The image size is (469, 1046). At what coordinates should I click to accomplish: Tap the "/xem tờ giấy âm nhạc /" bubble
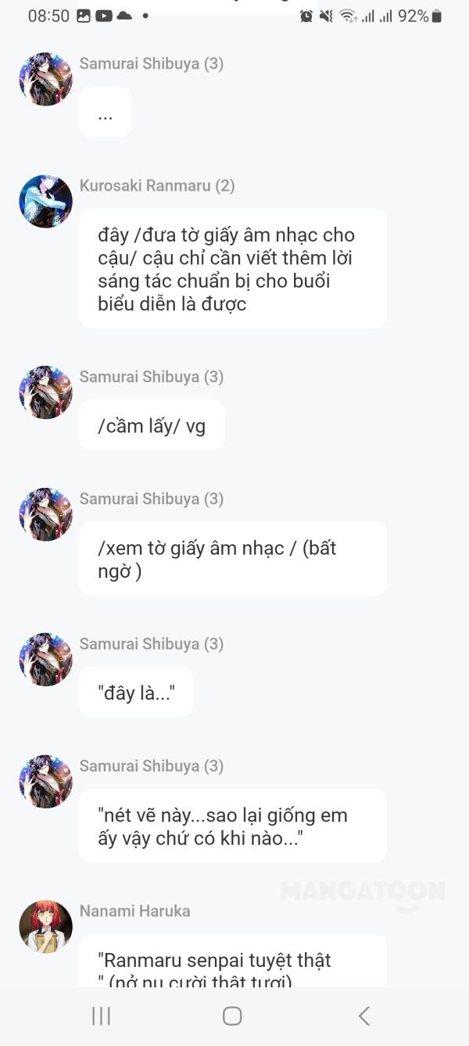(232, 559)
